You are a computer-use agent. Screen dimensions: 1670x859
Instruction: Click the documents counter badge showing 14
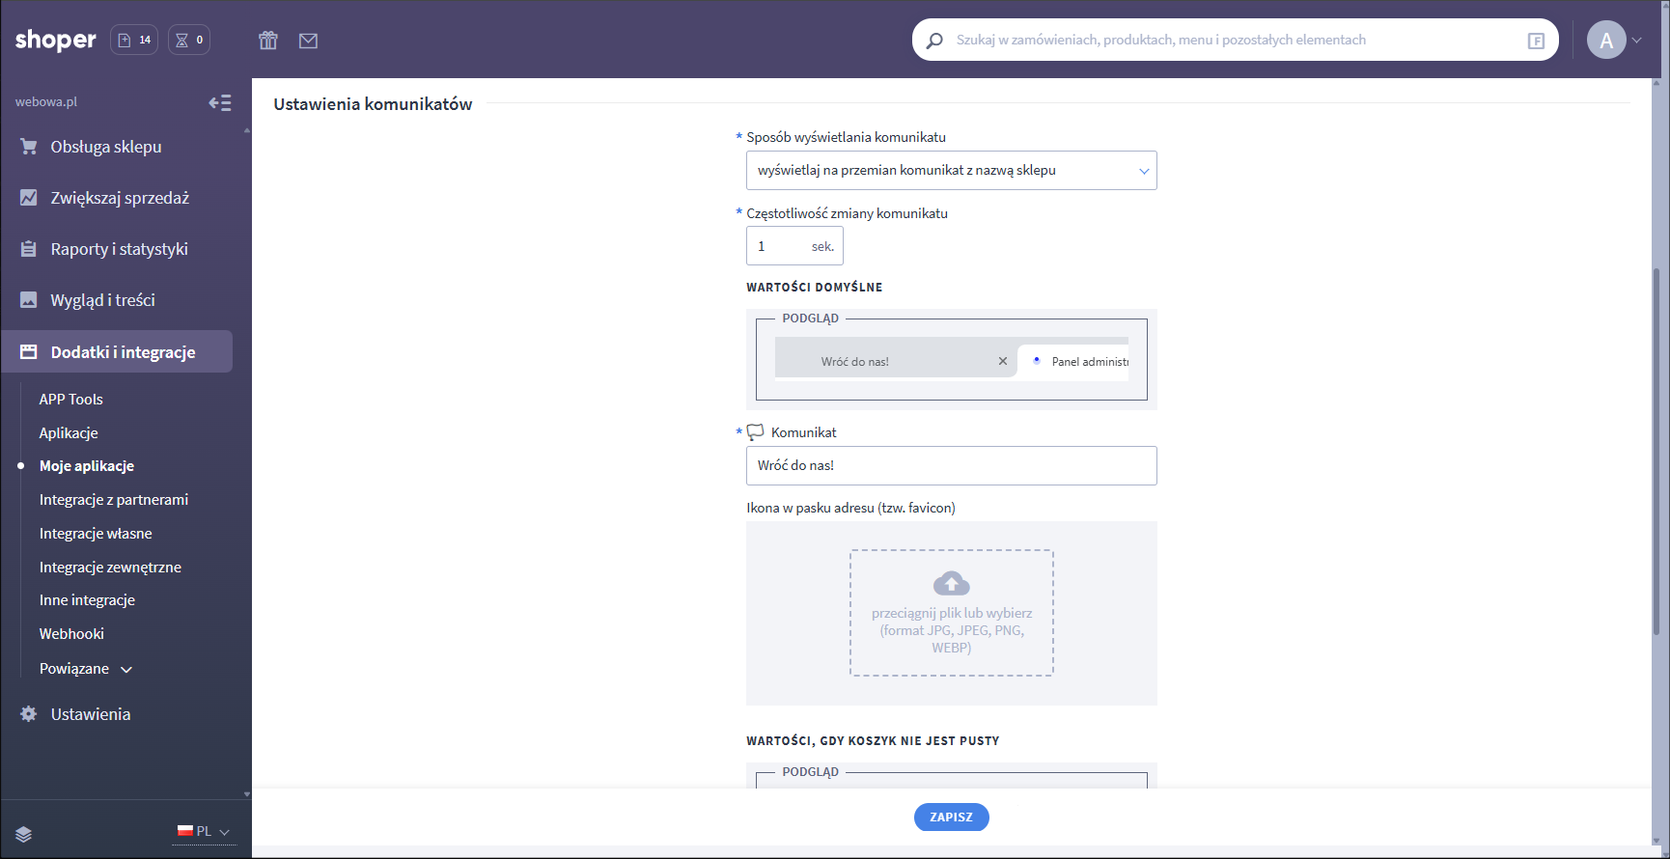[134, 41]
